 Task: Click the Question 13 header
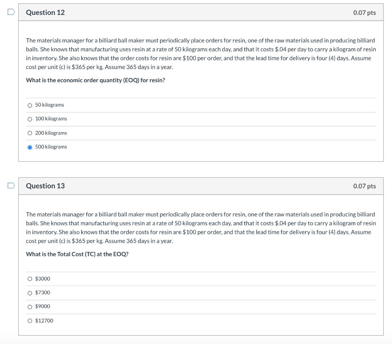[x=45, y=186]
